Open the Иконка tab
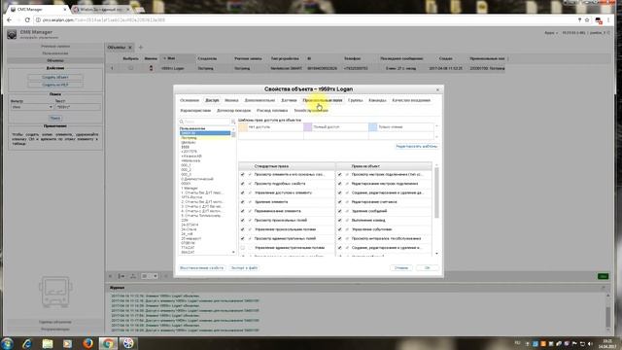The height and width of the screenshot is (350, 622). coord(231,100)
